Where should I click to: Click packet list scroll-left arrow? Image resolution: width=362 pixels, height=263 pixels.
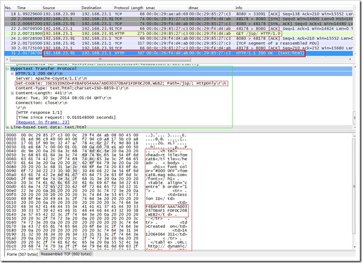(7, 59)
